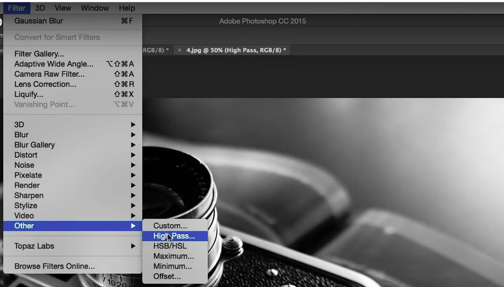
Task: Expand the Sharpen submenu
Action: pos(72,195)
